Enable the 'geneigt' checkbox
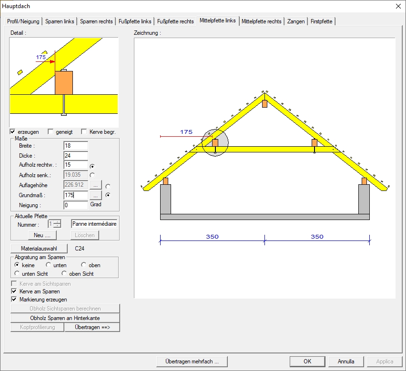 [51, 132]
